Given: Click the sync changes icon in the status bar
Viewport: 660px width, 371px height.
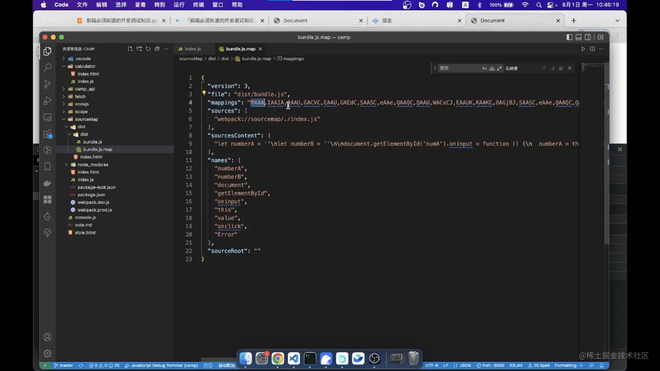Looking at the screenshot, I should (x=81, y=365).
